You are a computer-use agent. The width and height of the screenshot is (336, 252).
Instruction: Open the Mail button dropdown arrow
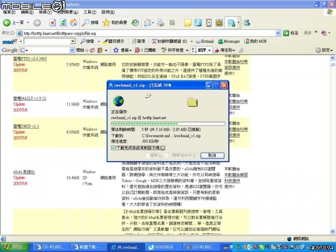click(x=153, y=23)
